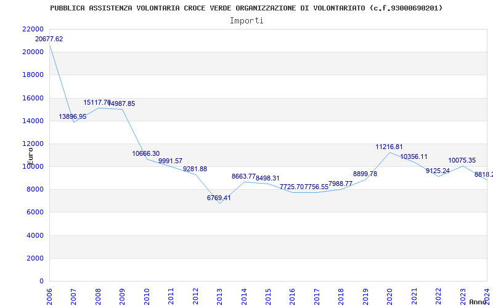Select the 8899.78 data label

[x=365, y=174]
